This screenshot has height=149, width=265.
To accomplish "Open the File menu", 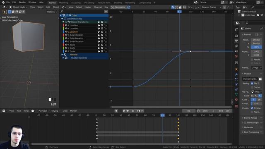I will point(8,2).
